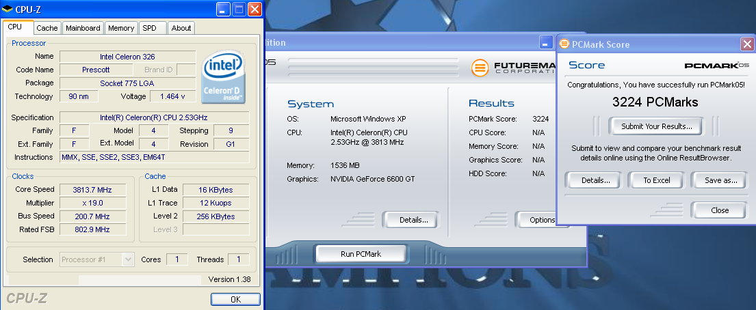Screen dimensions: 756x310
Task: Maximize the CPU-Z window
Action: coord(239,9)
